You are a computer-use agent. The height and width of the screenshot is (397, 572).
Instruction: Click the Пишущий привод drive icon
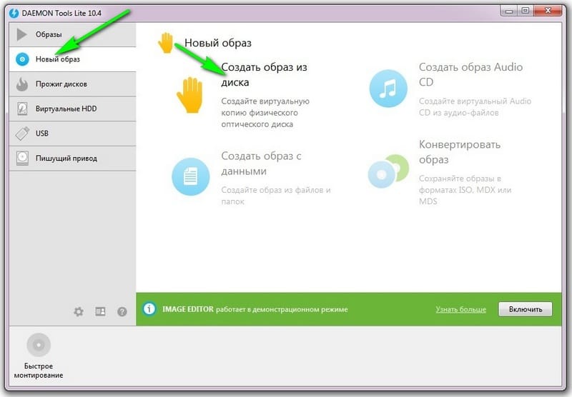(22, 158)
